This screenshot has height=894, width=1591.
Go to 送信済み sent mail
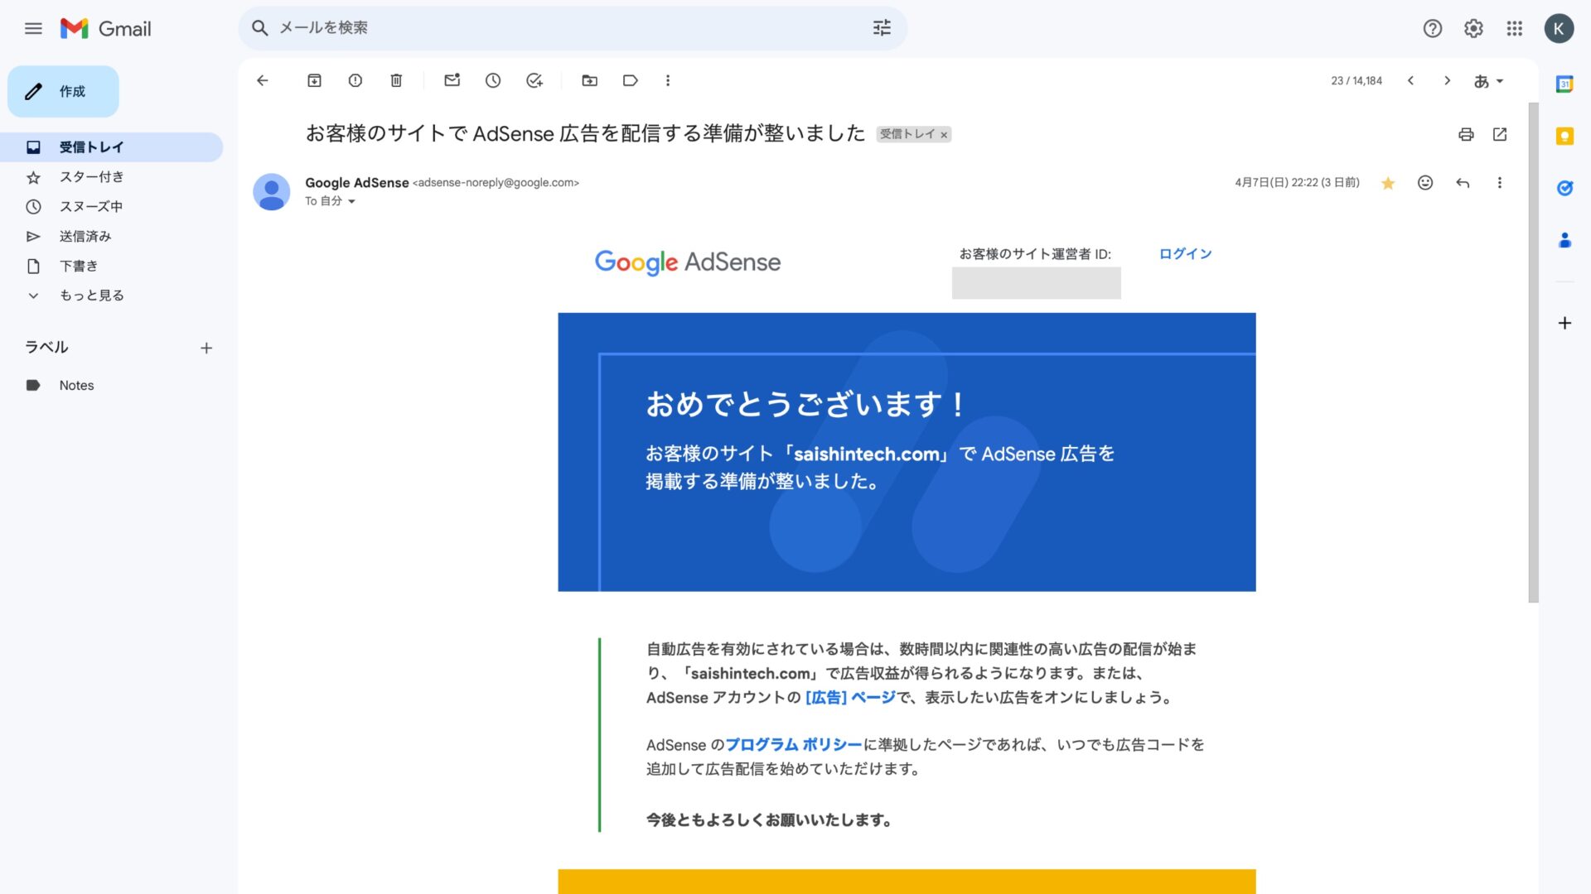[85, 237]
